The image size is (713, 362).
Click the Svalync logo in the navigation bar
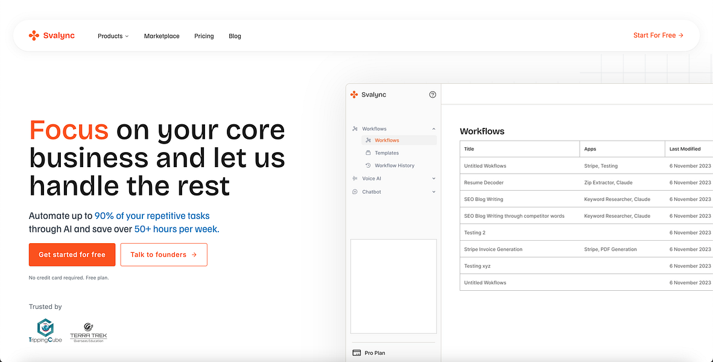pyautogui.click(x=51, y=36)
